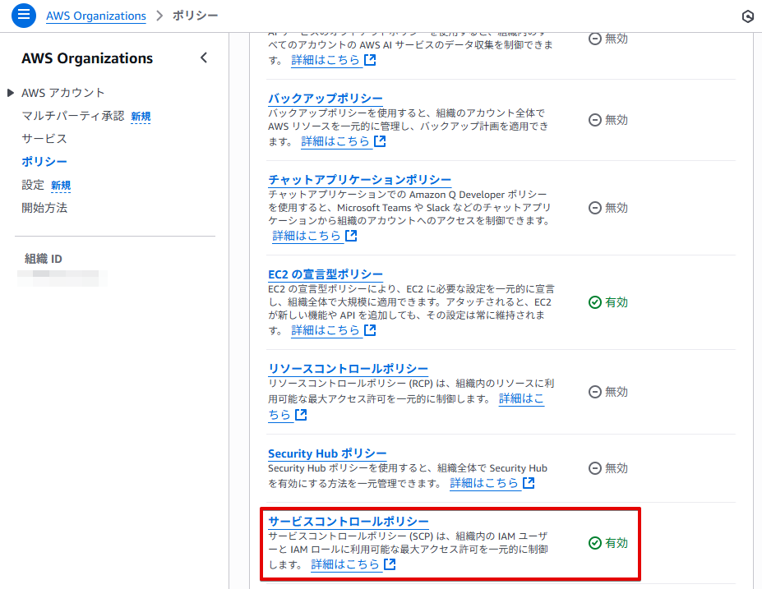Screen dimensions: 762x589
Task: Open サービス in the sidebar
Action: [44, 138]
